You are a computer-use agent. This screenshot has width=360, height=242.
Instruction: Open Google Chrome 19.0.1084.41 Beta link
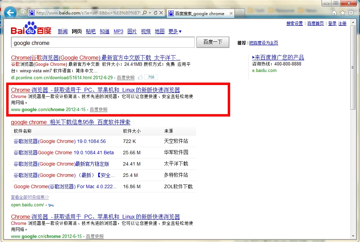[64, 153]
